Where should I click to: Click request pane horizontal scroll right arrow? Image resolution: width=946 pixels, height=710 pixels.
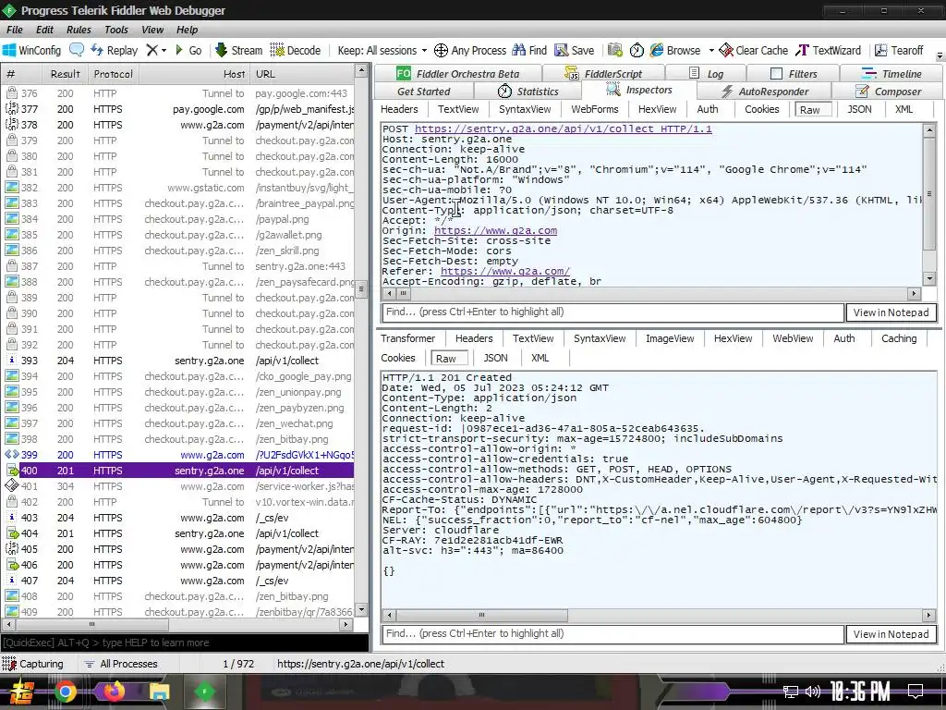914,293
